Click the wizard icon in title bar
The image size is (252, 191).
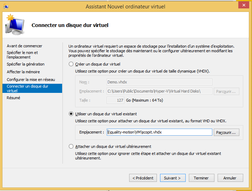6,7
